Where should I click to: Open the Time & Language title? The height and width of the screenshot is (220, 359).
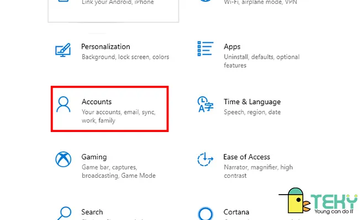coord(252,102)
